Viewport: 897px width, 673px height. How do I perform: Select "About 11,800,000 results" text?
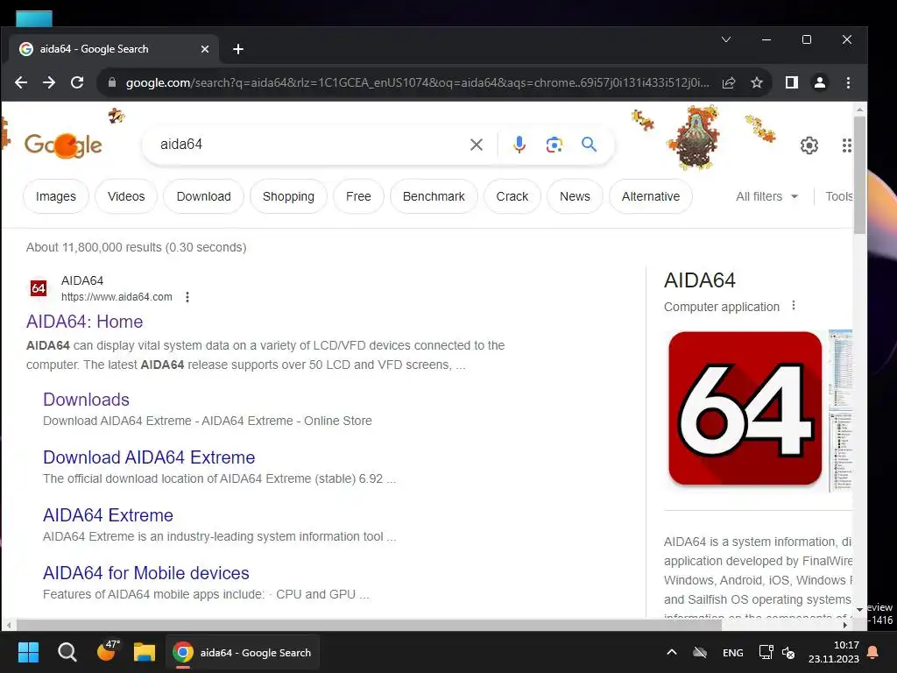click(x=94, y=247)
